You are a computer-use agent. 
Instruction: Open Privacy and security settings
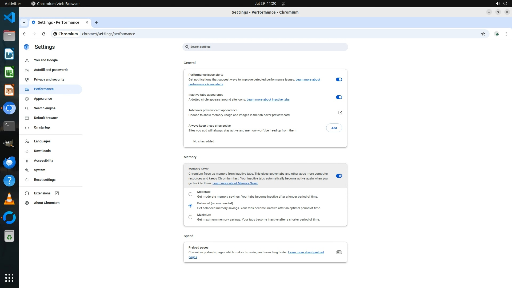pos(49,79)
